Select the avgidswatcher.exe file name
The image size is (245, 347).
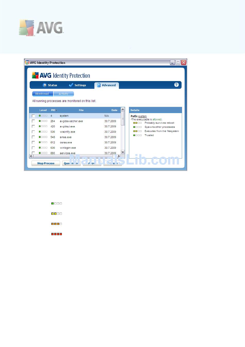tap(71, 121)
